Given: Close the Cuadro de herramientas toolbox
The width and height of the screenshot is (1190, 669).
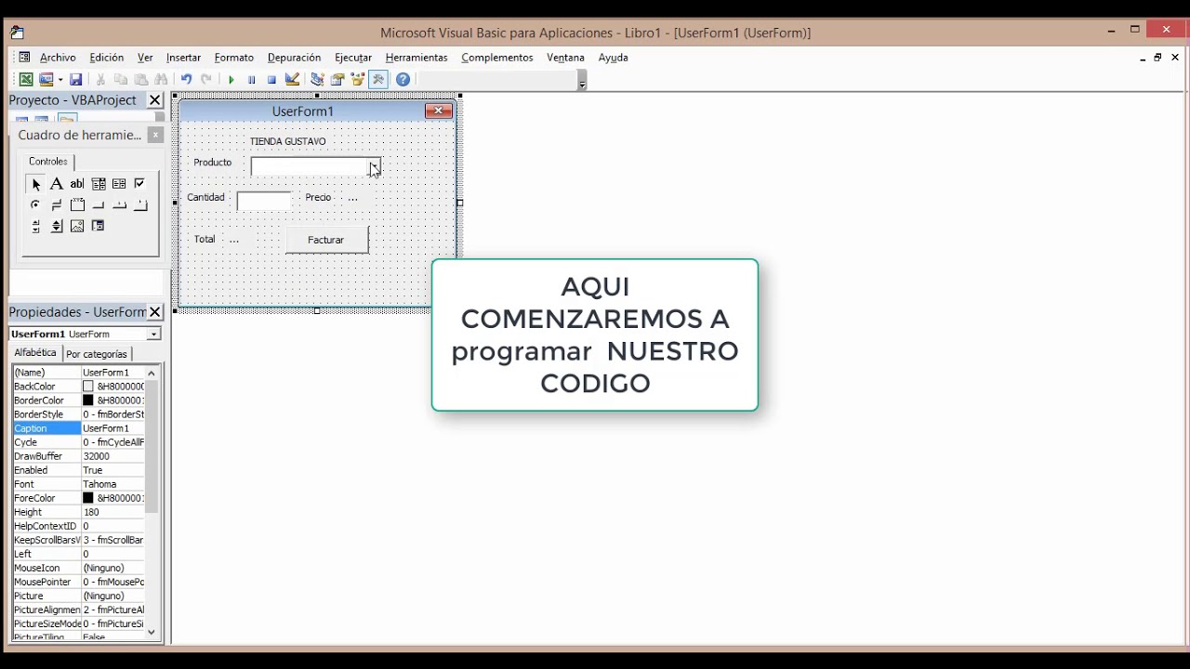Looking at the screenshot, I should tap(155, 135).
